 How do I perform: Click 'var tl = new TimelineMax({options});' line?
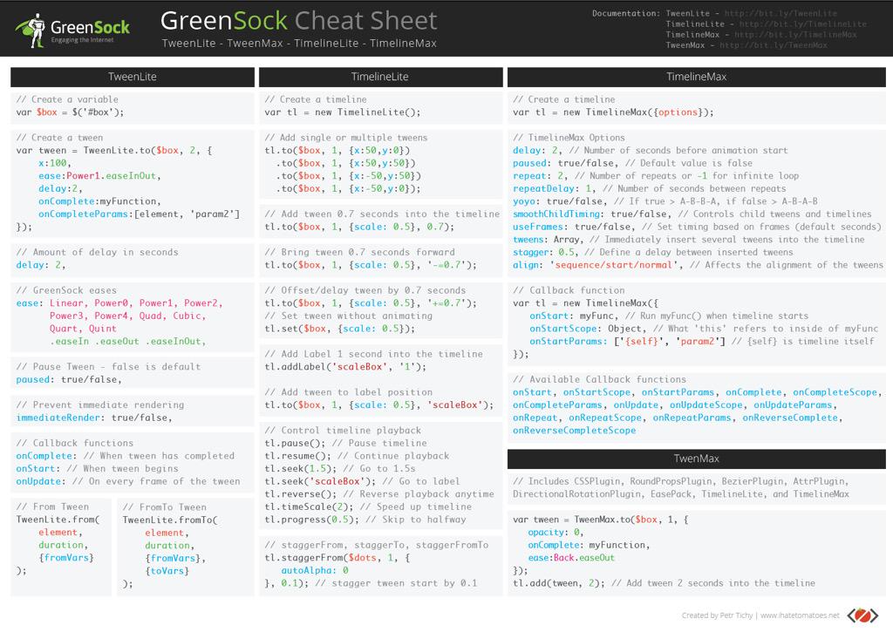[613, 112]
